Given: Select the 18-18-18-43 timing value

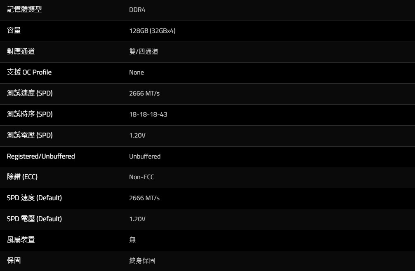Looking at the screenshot, I should [148, 114].
